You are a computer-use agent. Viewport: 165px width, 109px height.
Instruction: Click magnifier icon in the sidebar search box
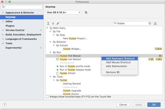tap(4, 7)
